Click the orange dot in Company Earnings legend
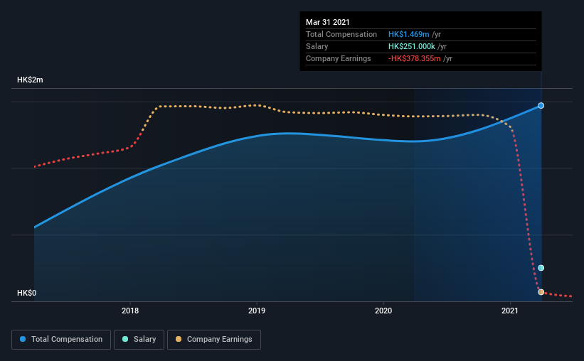Viewport: 584px width, 361px height. [179, 339]
